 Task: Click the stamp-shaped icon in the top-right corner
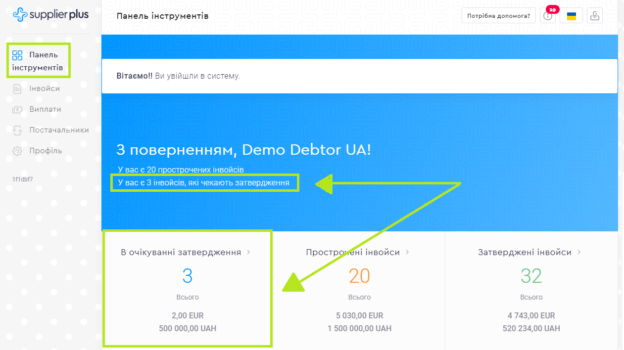tap(595, 16)
